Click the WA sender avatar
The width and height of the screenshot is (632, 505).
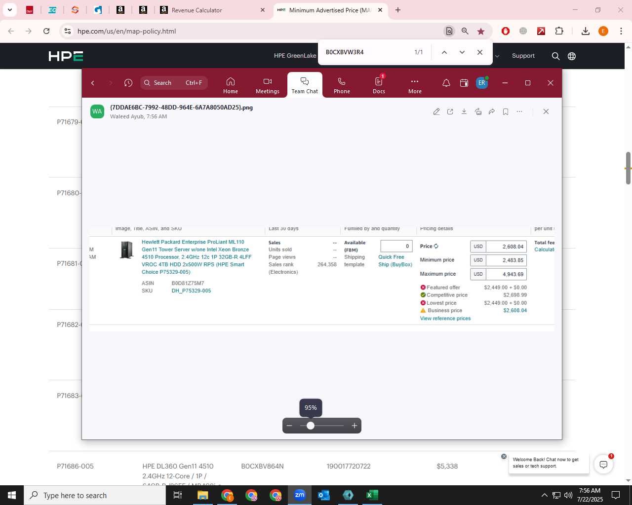point(97,111)
